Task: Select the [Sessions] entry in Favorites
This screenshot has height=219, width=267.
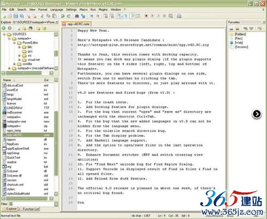Action: [x=241, y=47]
